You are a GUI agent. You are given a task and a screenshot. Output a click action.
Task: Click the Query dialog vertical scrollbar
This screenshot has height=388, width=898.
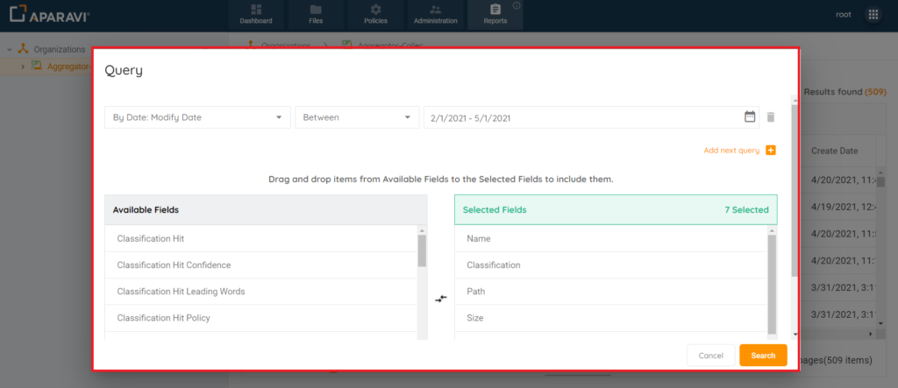pyautogui.click(x=795, y=191)
